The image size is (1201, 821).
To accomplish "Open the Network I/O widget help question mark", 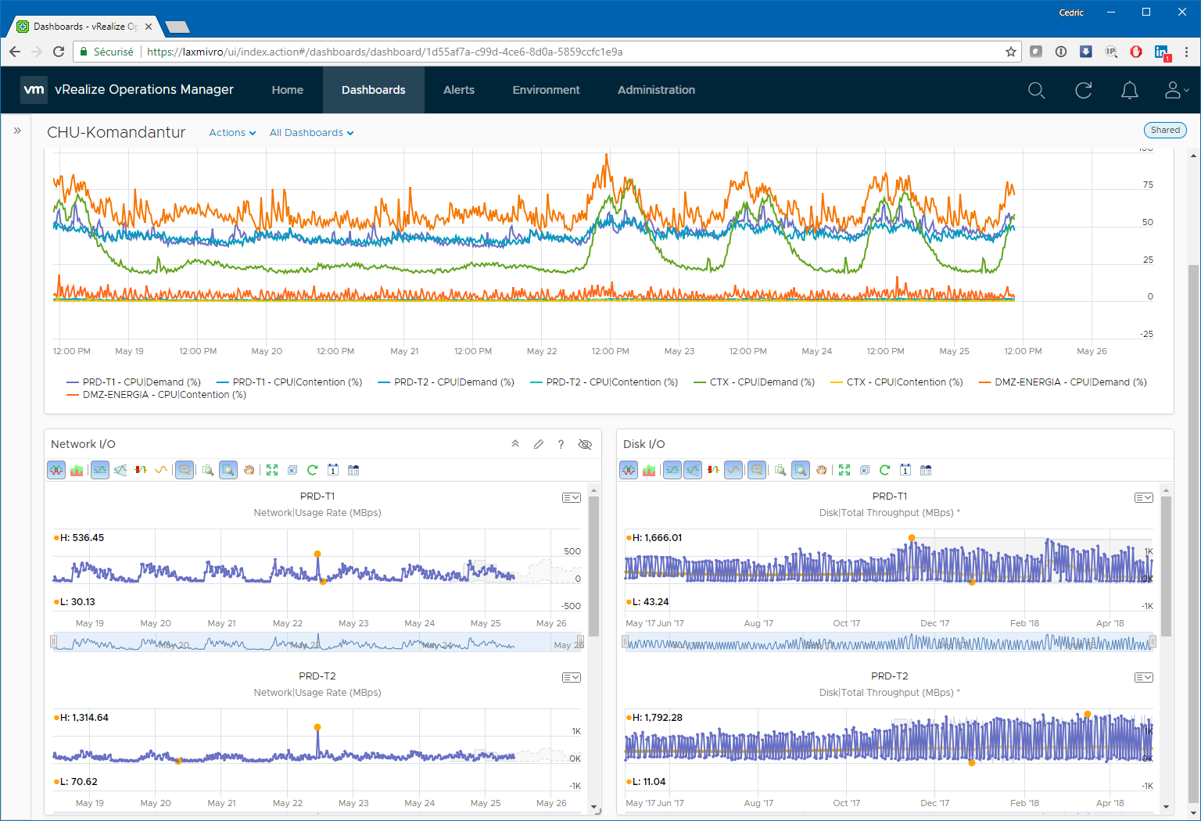I will [561, 444].
